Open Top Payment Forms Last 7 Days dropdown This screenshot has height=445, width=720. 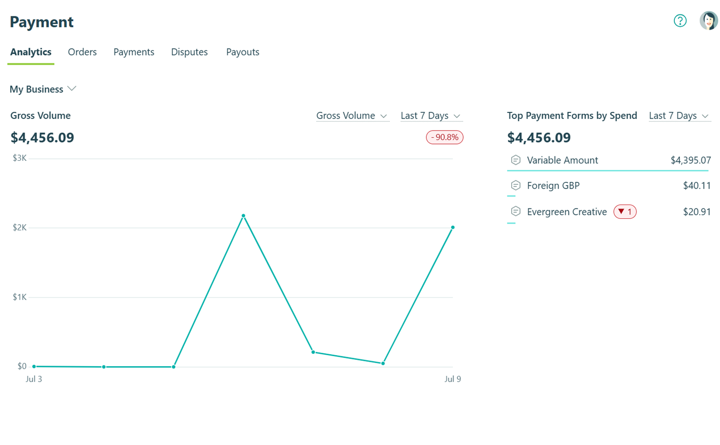679,116
